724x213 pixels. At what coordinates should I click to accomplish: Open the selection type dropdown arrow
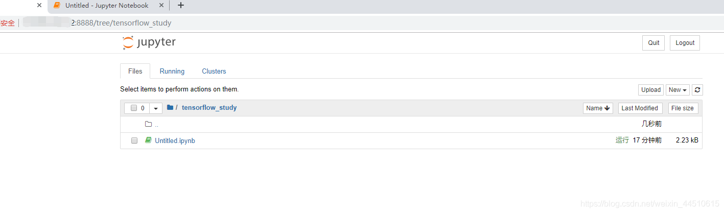(156, 108)
